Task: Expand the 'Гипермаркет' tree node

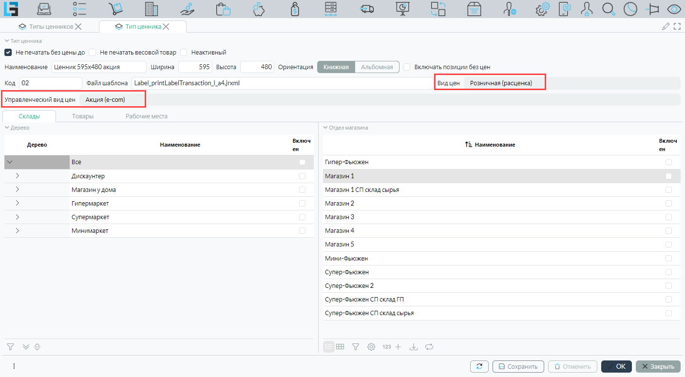Action: point(18,203)
